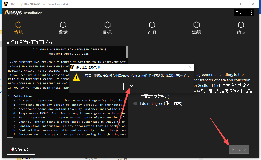This screenshot has height=160, width=261.
Task: Open the 安装帮助 installation help document
Action: pyautogui.click(x=21, y=149)
